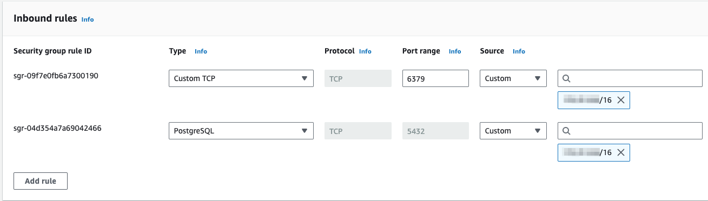
Task: Click the source search field of first rule
Action: click(x=630, y=78)
